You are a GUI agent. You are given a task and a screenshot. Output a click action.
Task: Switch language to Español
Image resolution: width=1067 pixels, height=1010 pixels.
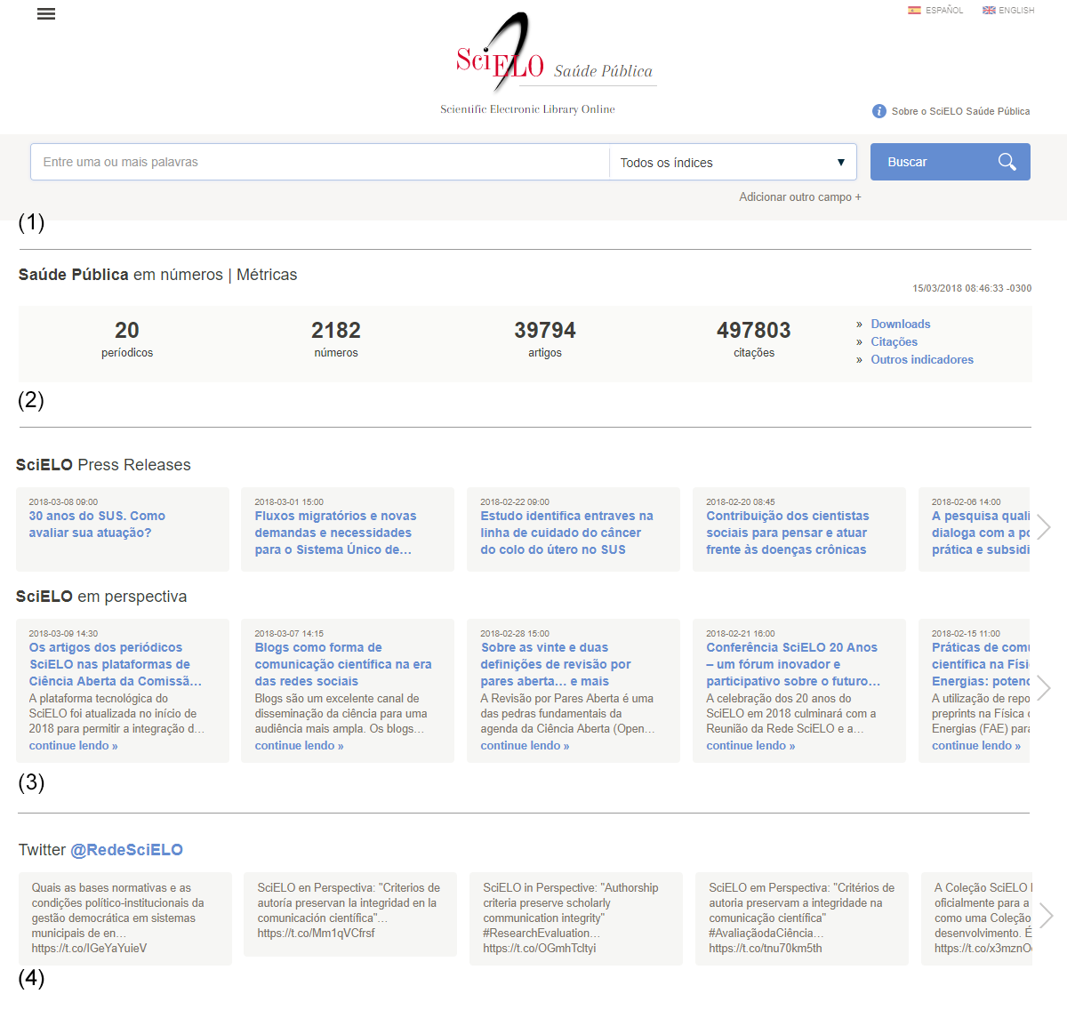tap(935, 11)
